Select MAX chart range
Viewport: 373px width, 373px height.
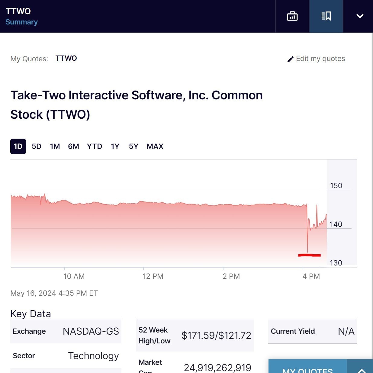point(155,146)
